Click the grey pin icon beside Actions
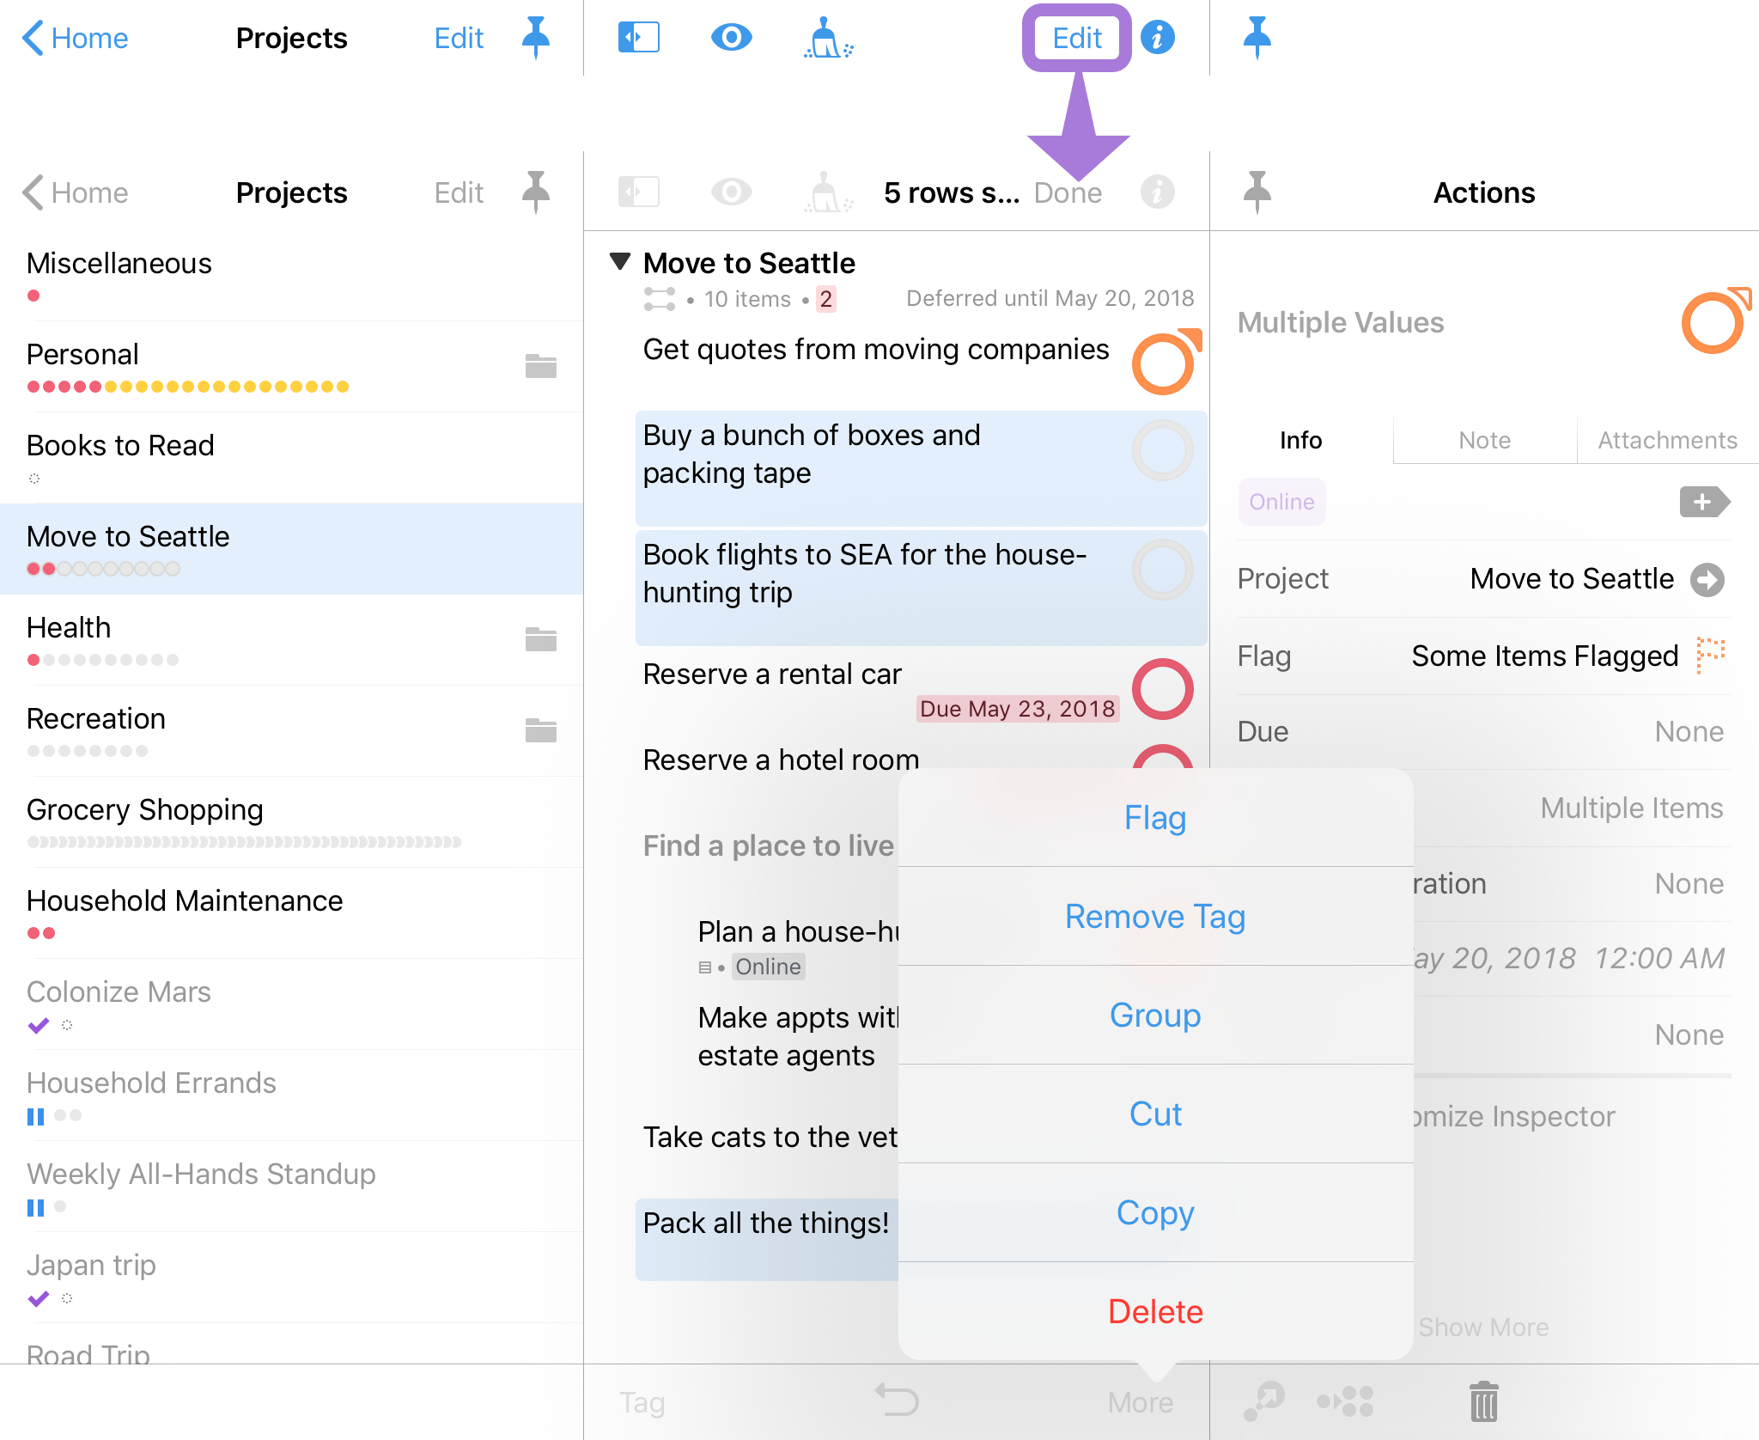 pyautogui.click(x=1257, y=192)
